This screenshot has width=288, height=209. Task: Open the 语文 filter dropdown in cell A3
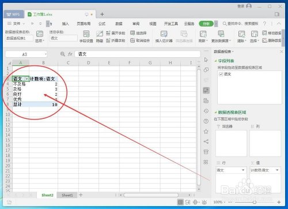(26, 79)
